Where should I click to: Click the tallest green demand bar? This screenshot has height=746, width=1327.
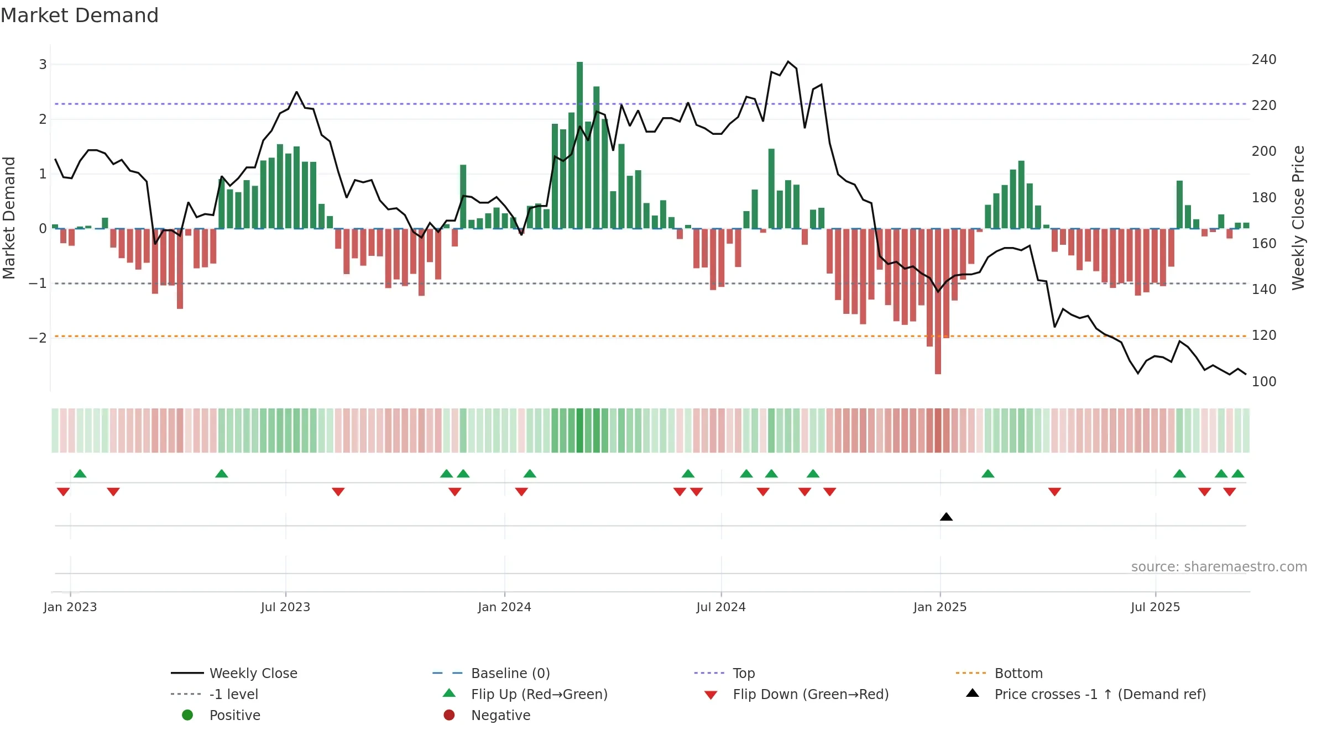579,145
